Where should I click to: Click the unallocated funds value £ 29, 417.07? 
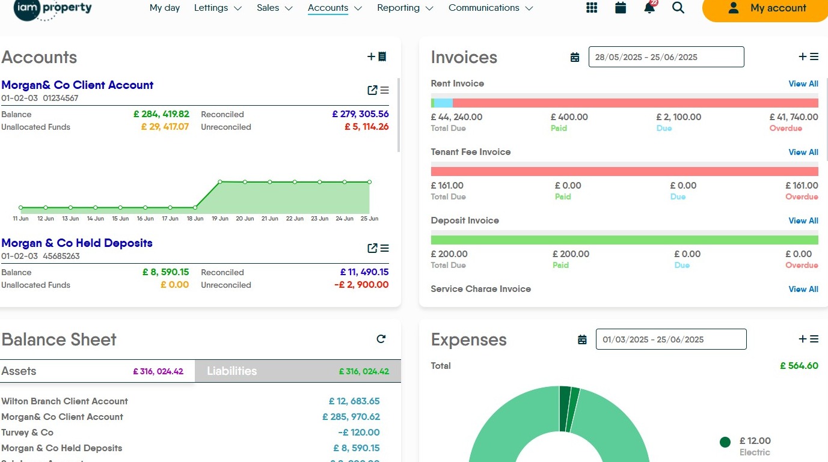coord(165,127)
